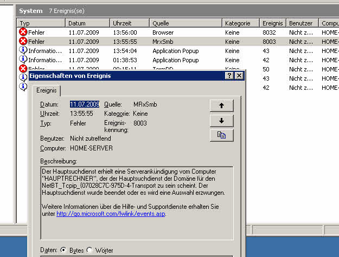Viewport: 339px width, 257px height.
Task: Select the Wörter radio button
Action: 89,250
